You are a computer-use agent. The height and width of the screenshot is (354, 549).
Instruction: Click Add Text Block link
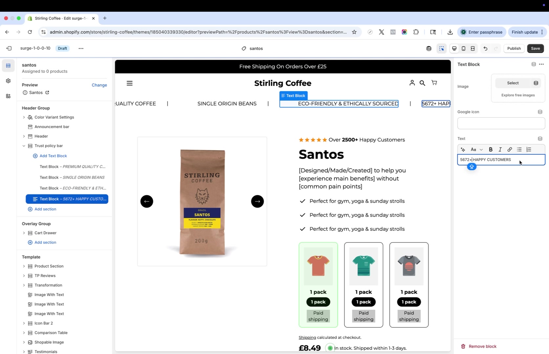pos(50,156)
